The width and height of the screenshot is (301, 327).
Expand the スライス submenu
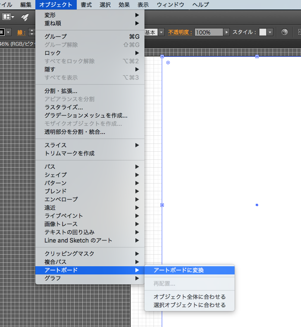click(90, 145)
